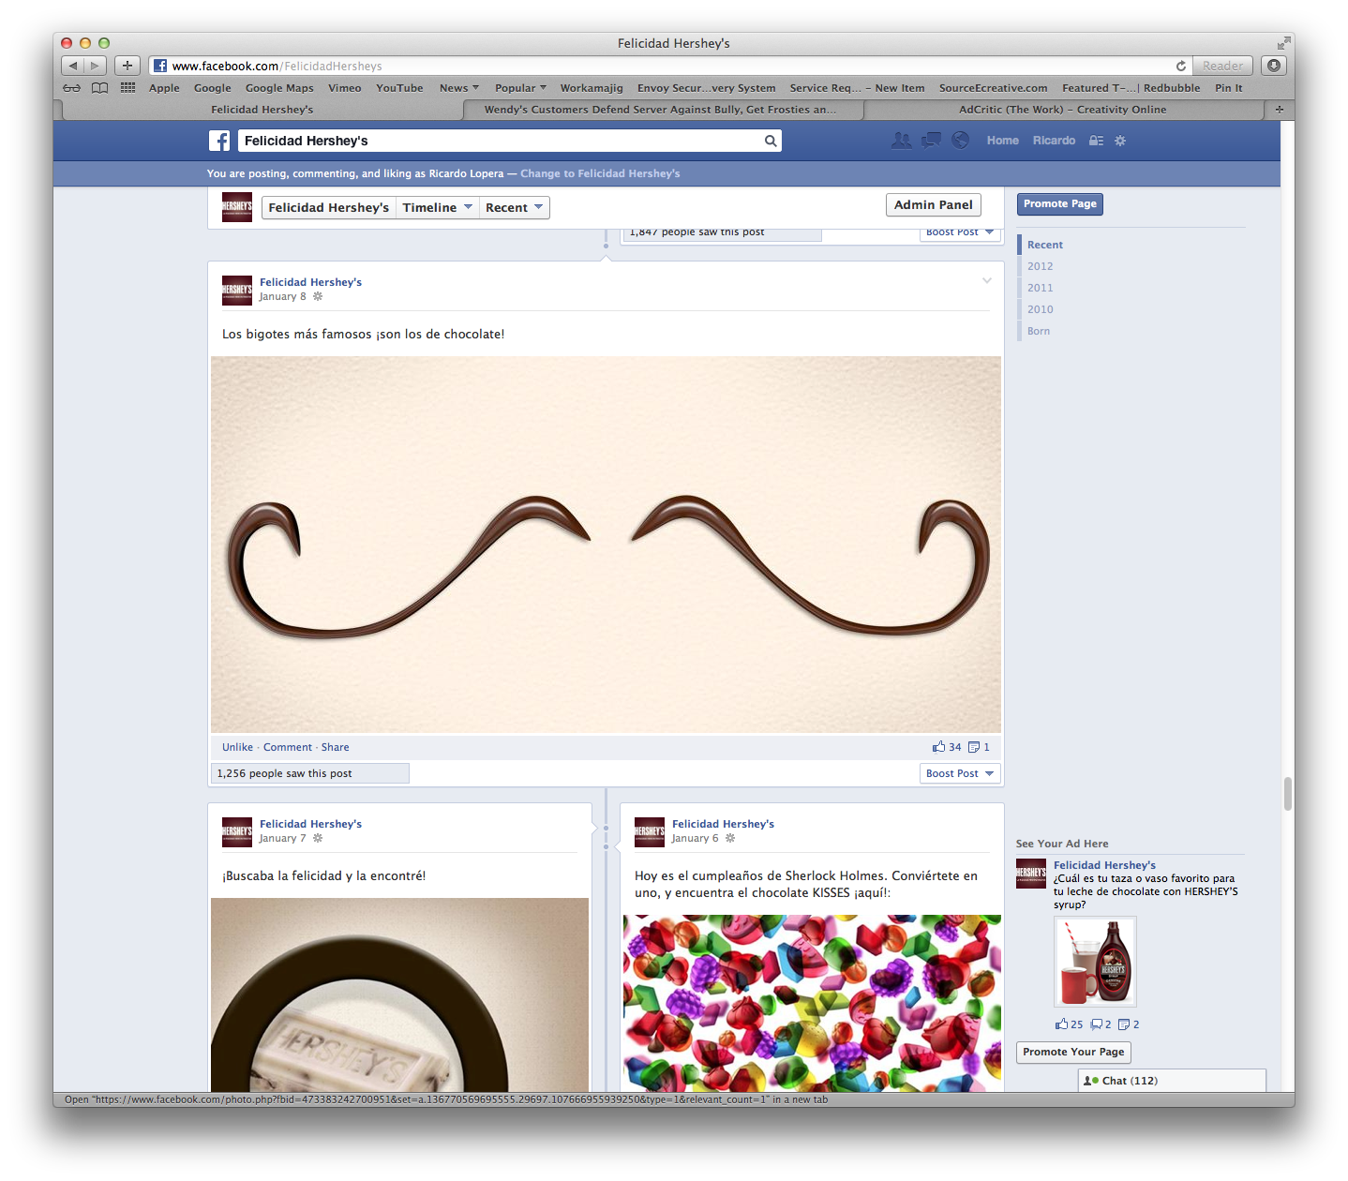Select Recent in timeline nav
This screenshot has width=1348, height=1181.
pos(1045,245)
